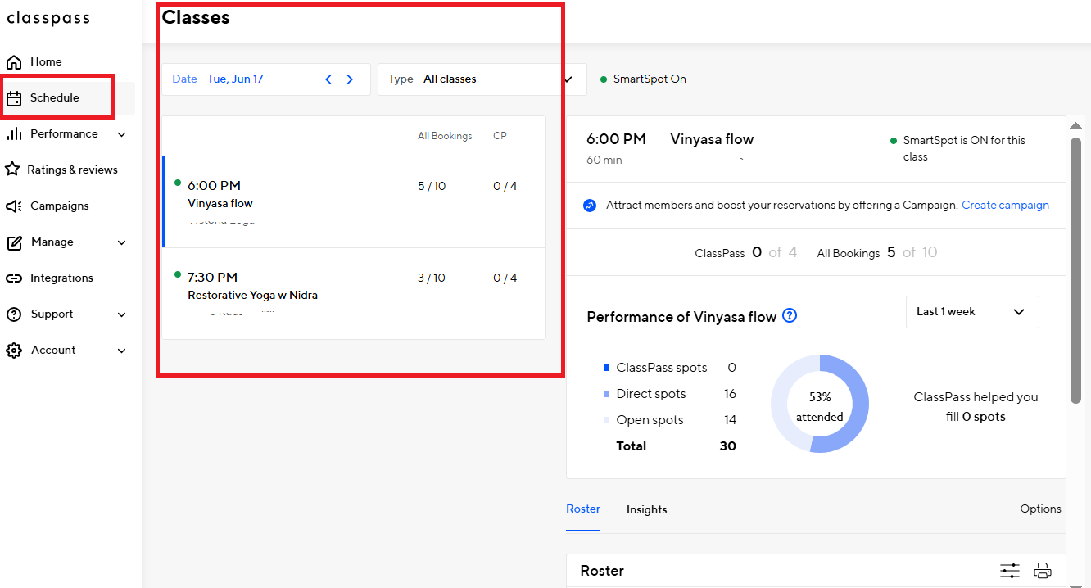Expand the Manage sidebar menu
The width and height of the screenshot is (1091, 588).
click(x=121, y=242)
